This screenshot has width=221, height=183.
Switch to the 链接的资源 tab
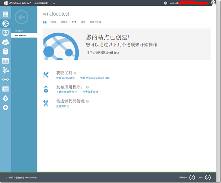(x=96, y=22)
